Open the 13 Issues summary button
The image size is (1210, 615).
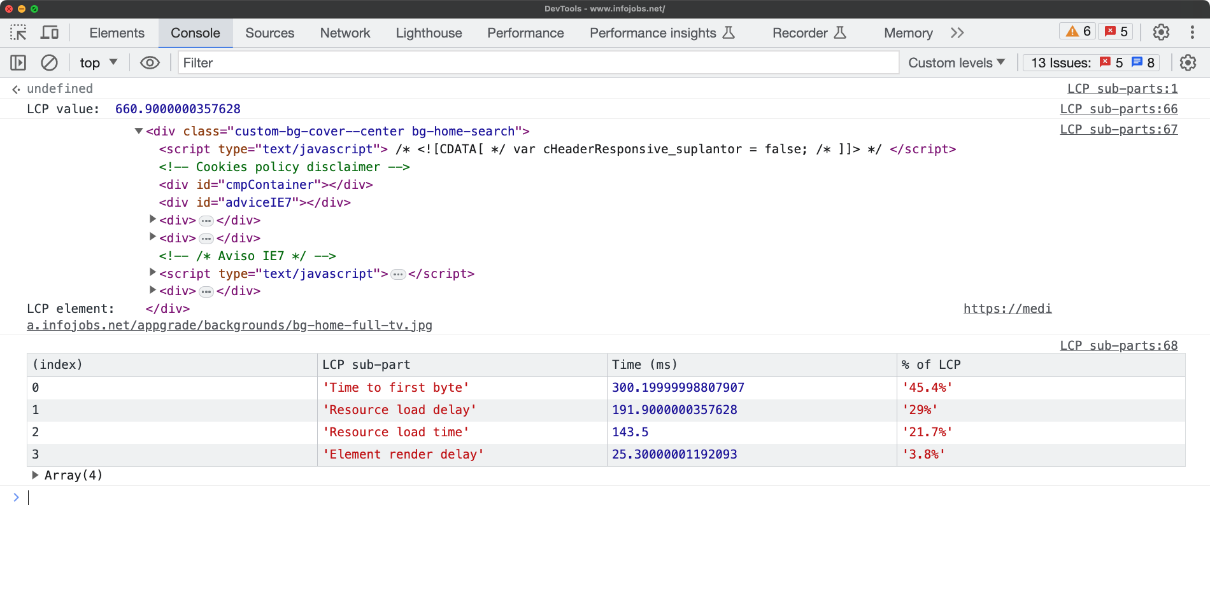[1092, 62]
